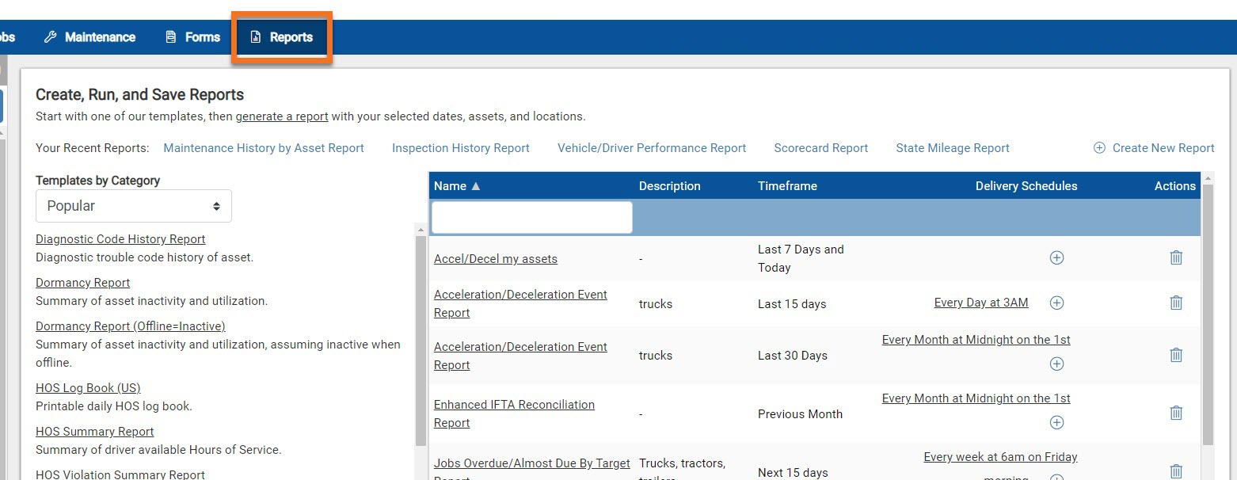Add another schedule to the Enhanced IFTA report
Image resolution: width=1237 pixels, height=480 pixels.
(1056, 422)
